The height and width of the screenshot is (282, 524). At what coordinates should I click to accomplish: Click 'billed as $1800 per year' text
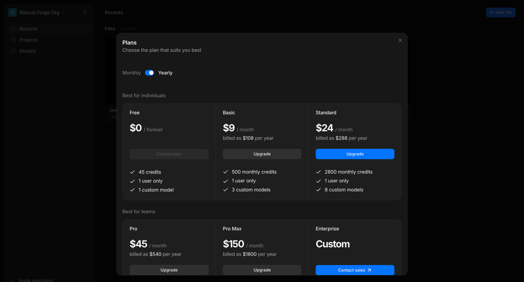click(250, 254)
